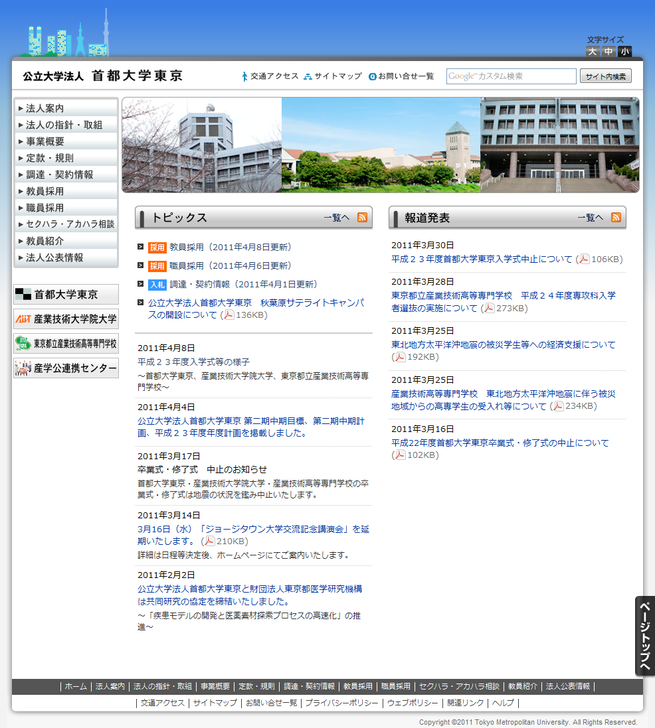
Task: Click the Google custom search field
Action: tap(512, 76)
